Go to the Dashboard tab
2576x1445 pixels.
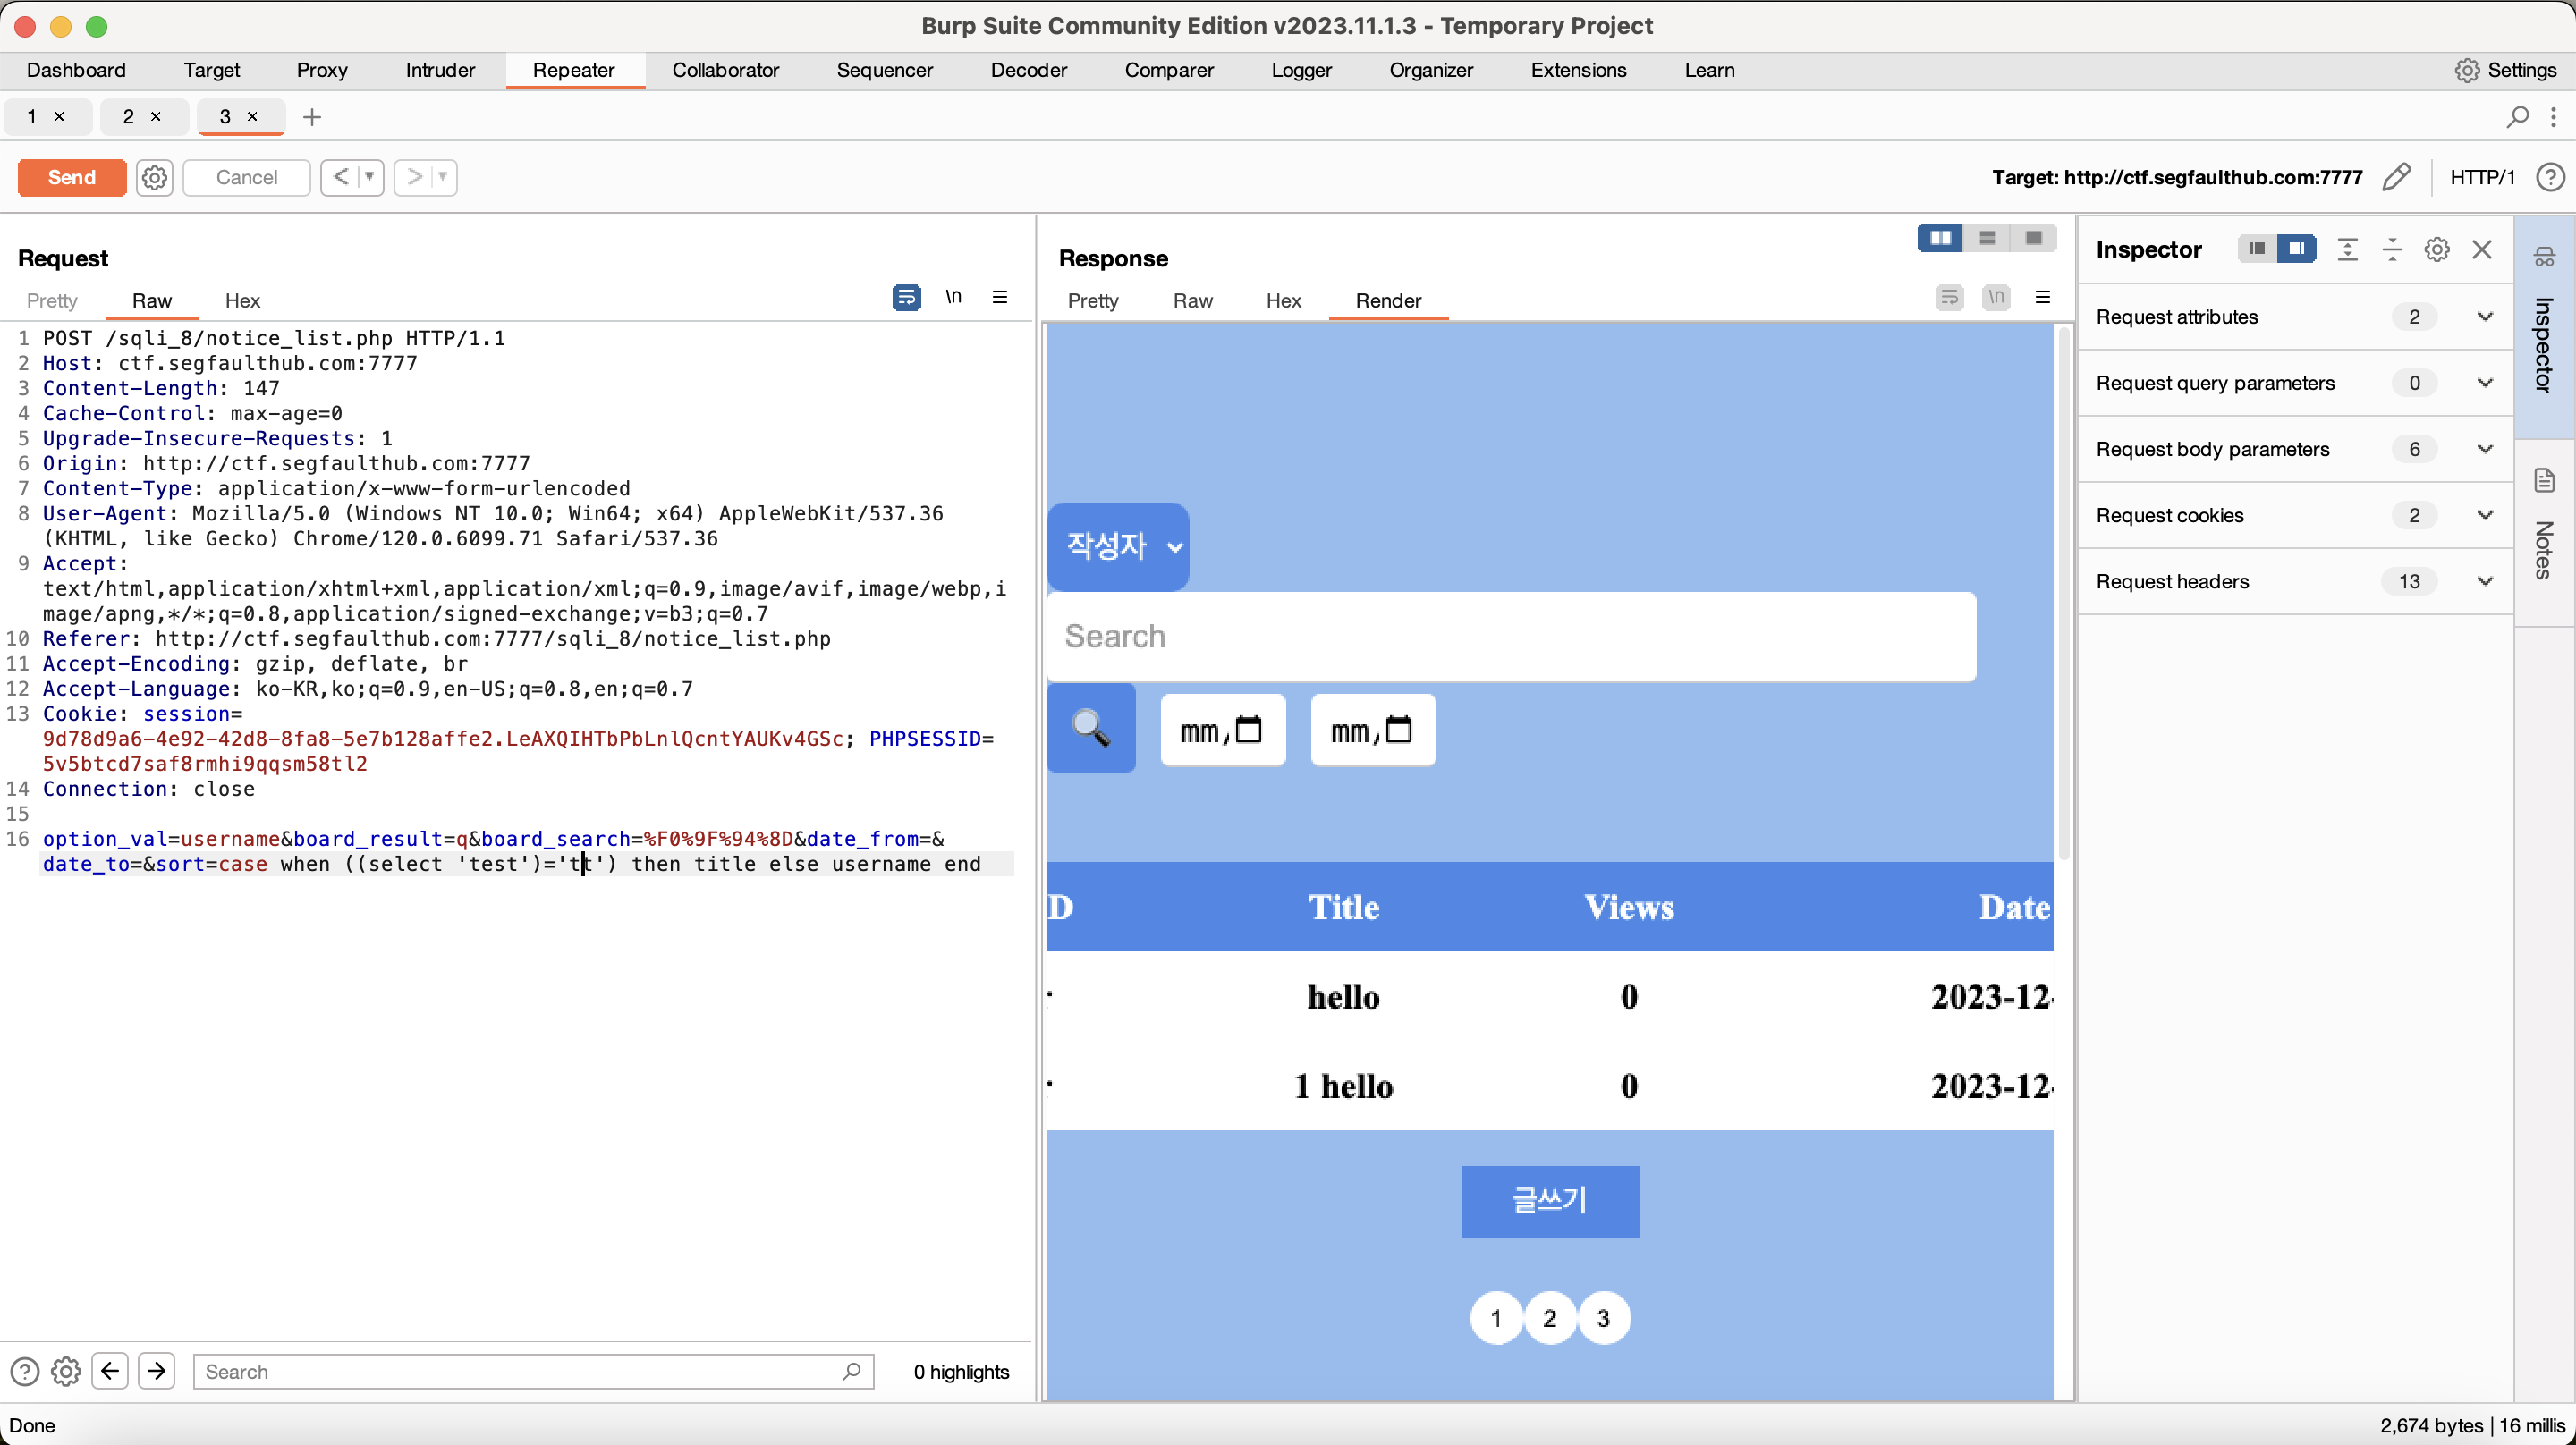pyautogui.click(x=76, y=70)
